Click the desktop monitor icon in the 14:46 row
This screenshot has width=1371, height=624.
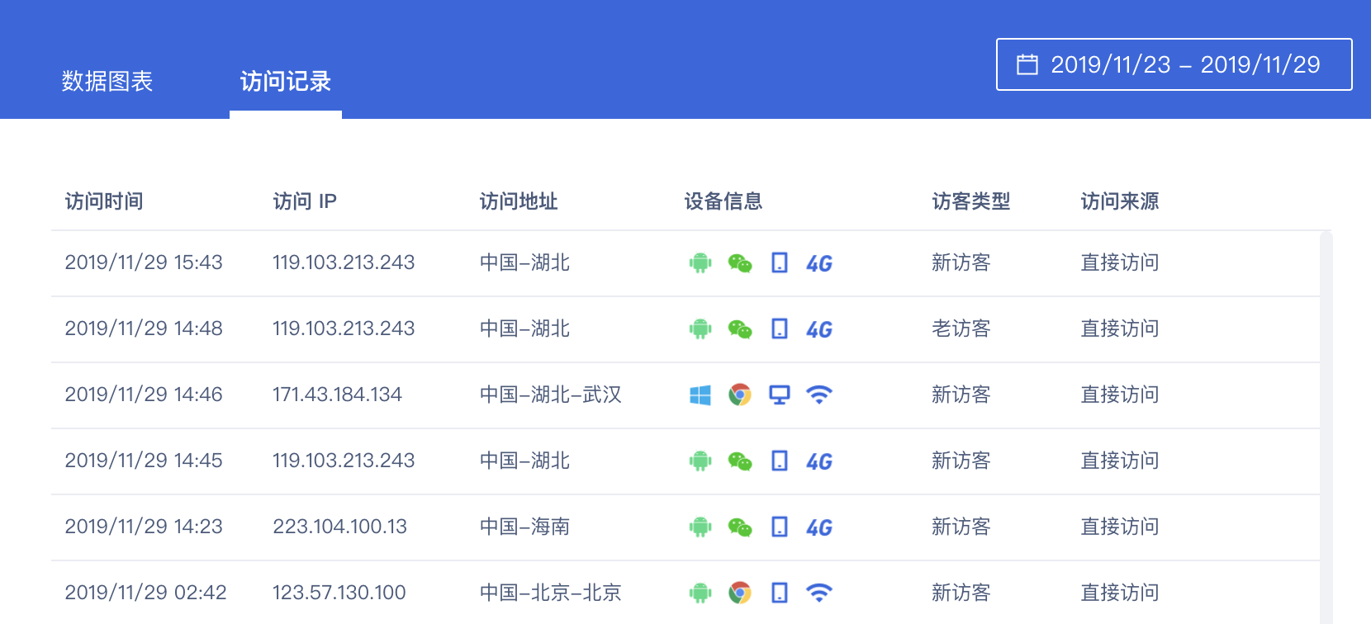[x=779, y=395]
